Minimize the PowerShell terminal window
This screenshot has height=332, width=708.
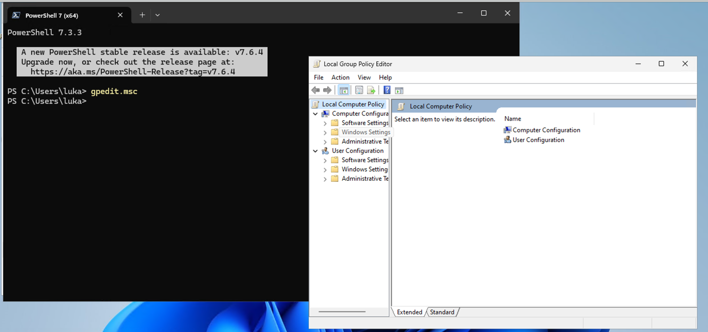click(460, 13)
